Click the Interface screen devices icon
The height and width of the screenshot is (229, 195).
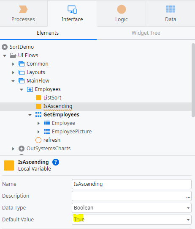[x=72, y=9]
